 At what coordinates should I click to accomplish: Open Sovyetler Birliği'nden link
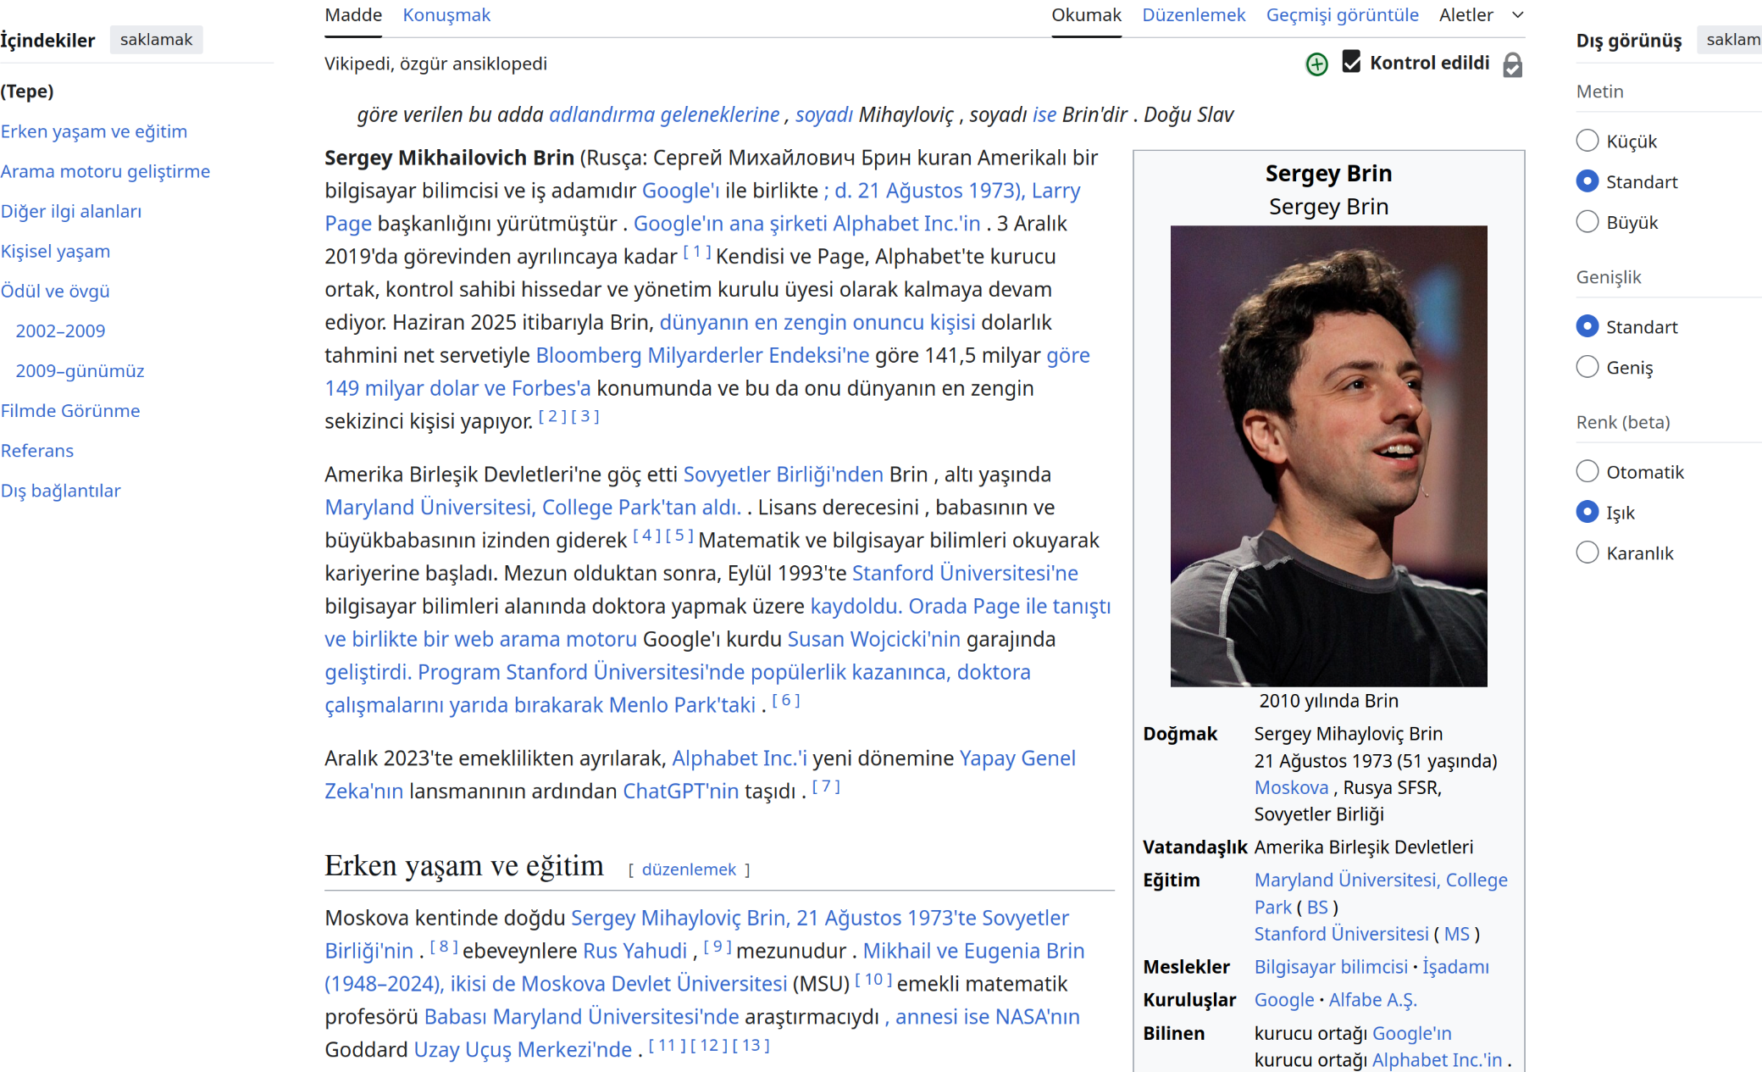click(783, 475)
